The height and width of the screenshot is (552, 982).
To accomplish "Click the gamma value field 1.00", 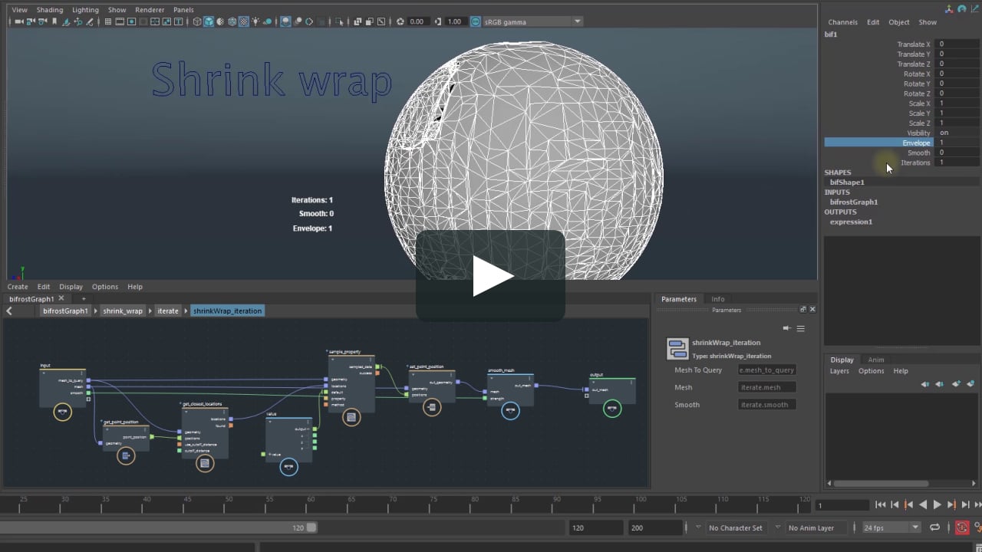I will click(455, 21).
